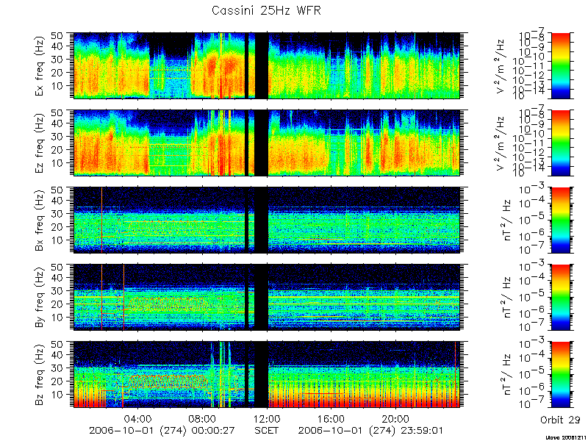Viewport: 588px width, 441px height.
Task: Click the 'SCET' label under the time axis
Action: pos(267,430)
